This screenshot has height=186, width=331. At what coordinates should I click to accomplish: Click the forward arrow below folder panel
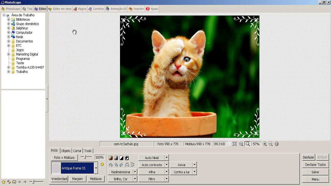pyautogui.click(x=25, y=182)
